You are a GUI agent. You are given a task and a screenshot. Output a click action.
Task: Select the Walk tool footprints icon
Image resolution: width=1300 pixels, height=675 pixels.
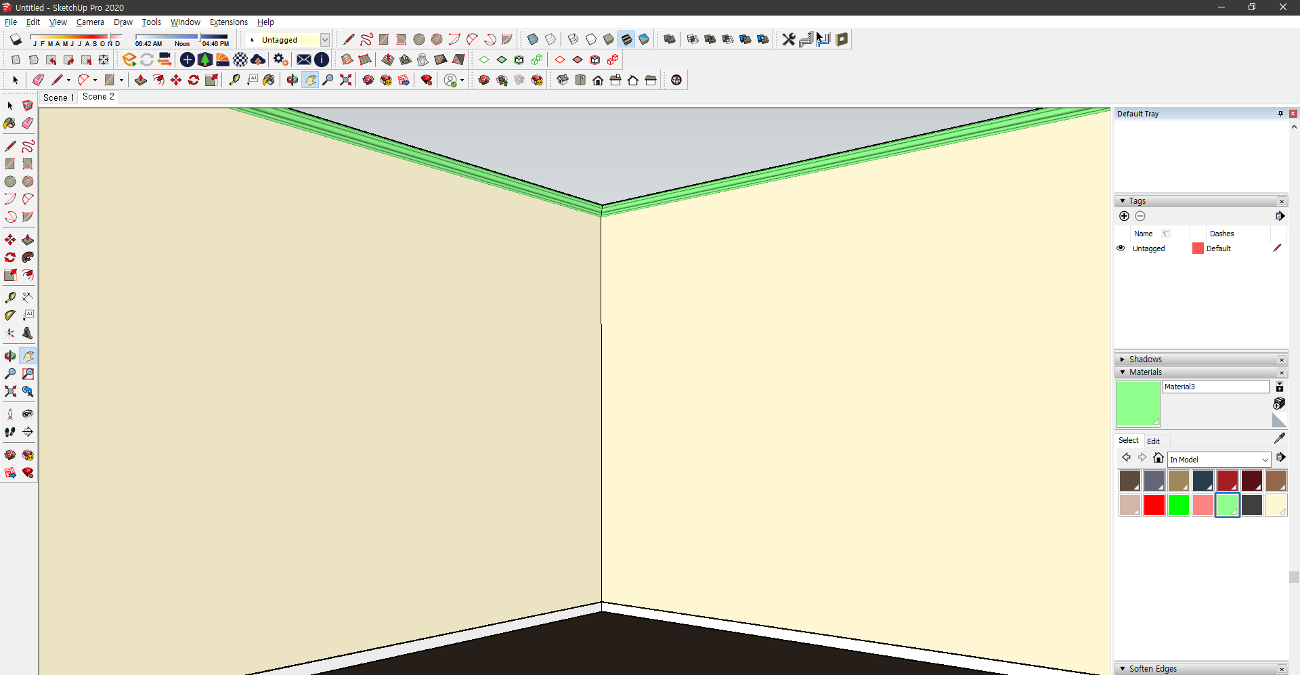(x=10, y=432)
